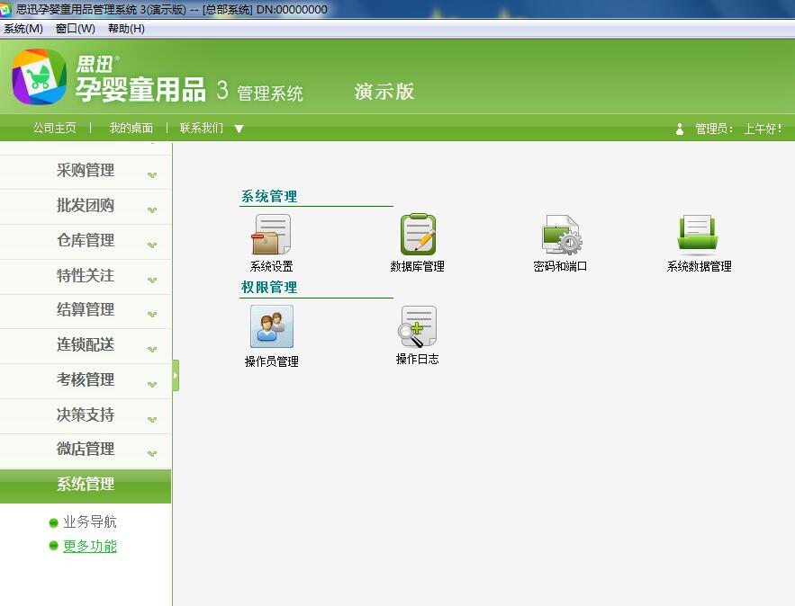Open the 操作员管理 users icon
This screenshot has width=795, height=606.
pos(272,326)
